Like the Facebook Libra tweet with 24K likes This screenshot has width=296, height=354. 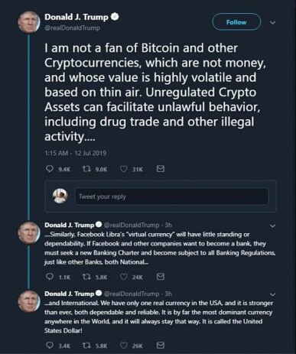(124, 277)
